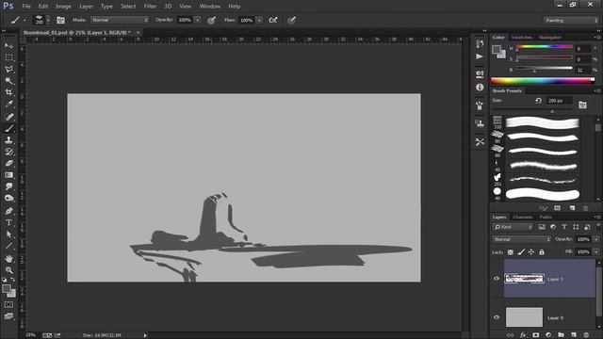
Task: Toggle pressure for opacity button
Action: [x=211, y=21]
